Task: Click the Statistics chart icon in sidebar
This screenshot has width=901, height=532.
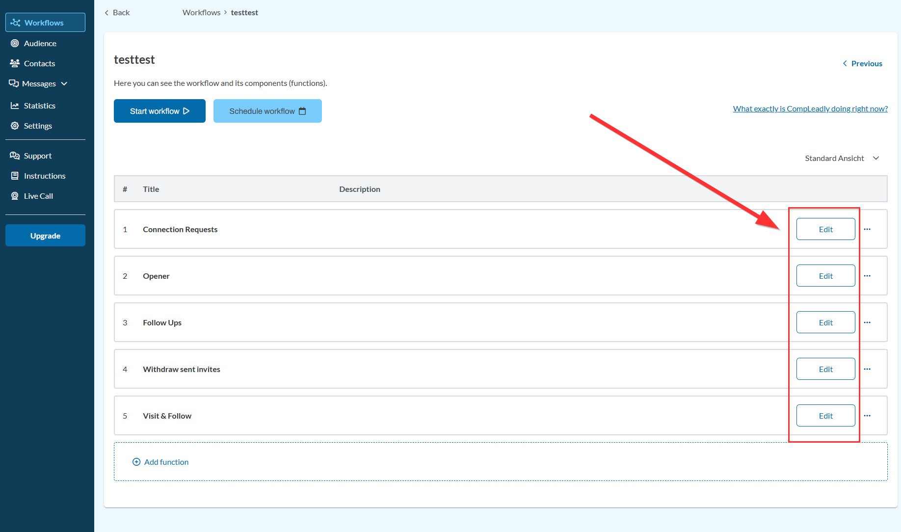Action: click(x=15, y=106)
